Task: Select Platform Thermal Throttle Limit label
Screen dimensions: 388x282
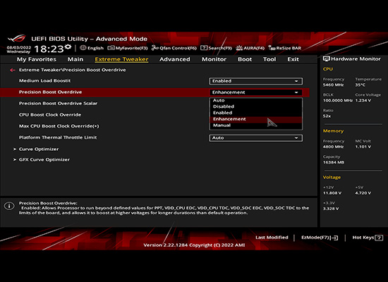Action: (x=58, y=137)
